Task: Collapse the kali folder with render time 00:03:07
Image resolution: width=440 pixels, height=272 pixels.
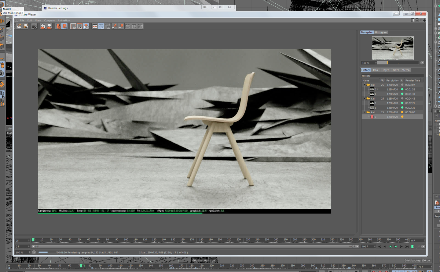Action: coord(365,85)
